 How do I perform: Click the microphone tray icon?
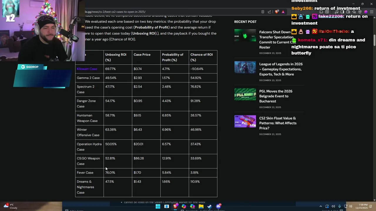click(x=339, y=206)
